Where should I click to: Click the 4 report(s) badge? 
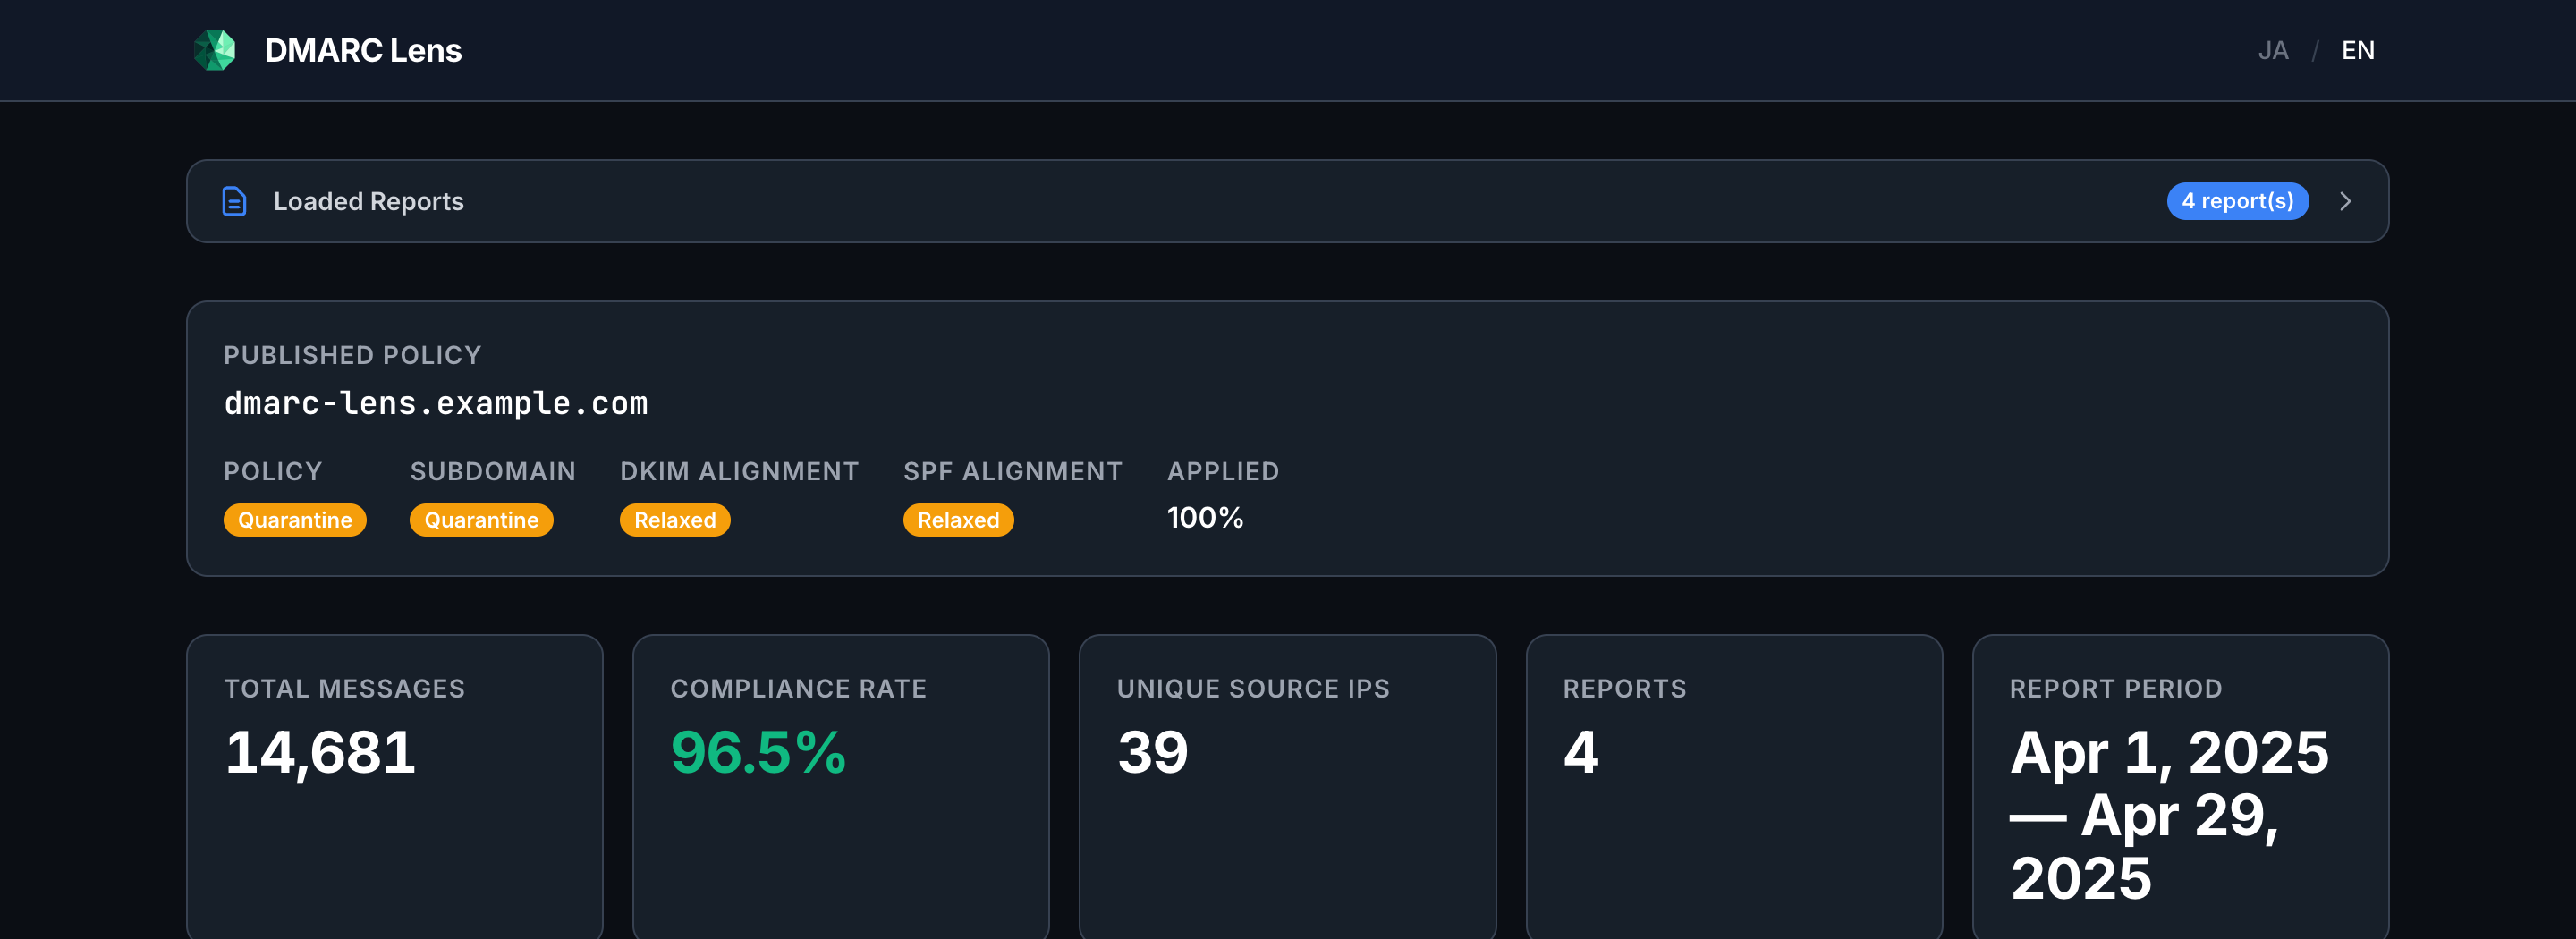pyautogui.click(x=2237, y=201)
